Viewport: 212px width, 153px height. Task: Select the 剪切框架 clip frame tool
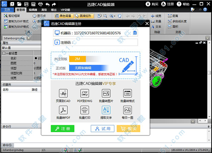pos(12,16)
